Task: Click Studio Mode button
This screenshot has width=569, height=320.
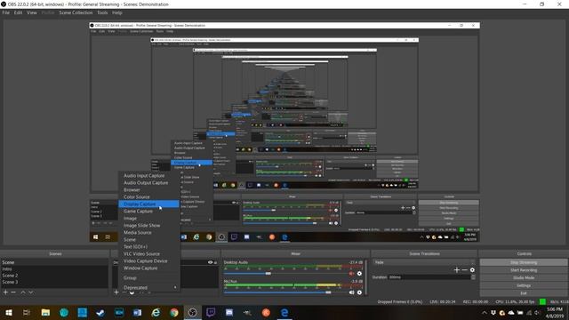Action: 524,278
